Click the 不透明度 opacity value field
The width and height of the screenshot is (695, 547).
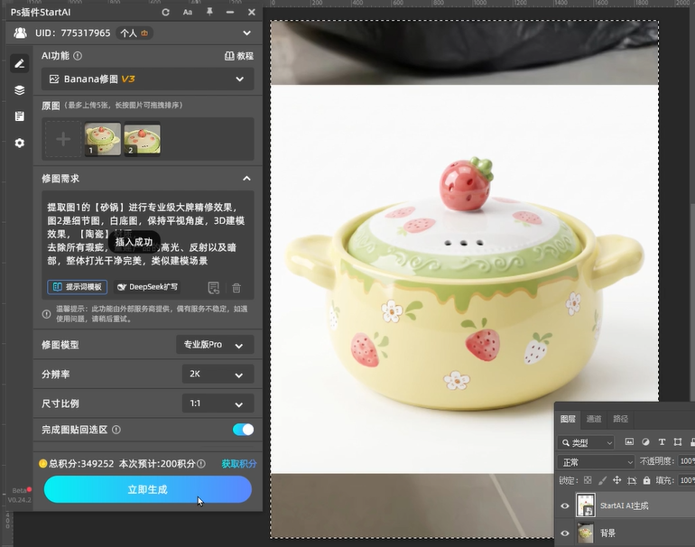point(687,461)
